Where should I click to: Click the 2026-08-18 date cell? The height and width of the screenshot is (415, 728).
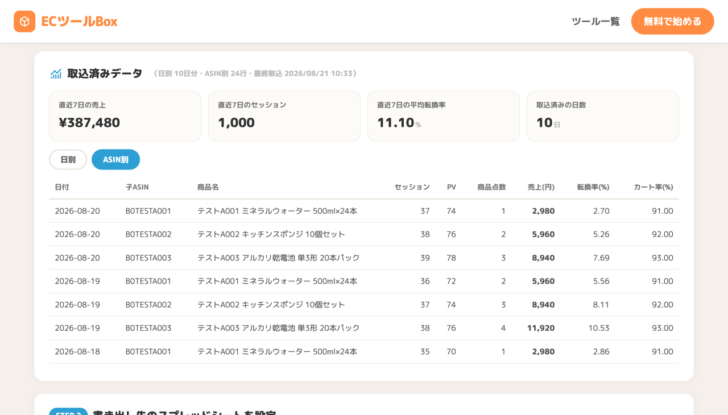77,351
